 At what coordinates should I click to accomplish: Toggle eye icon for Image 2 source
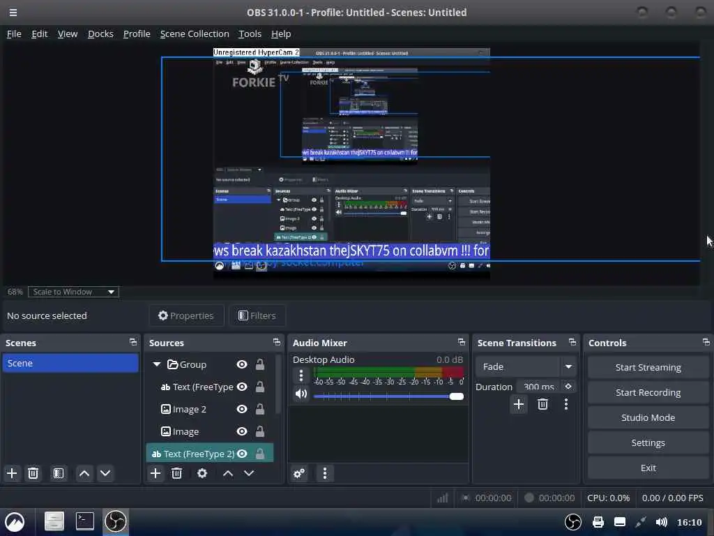tap(242, 409)
